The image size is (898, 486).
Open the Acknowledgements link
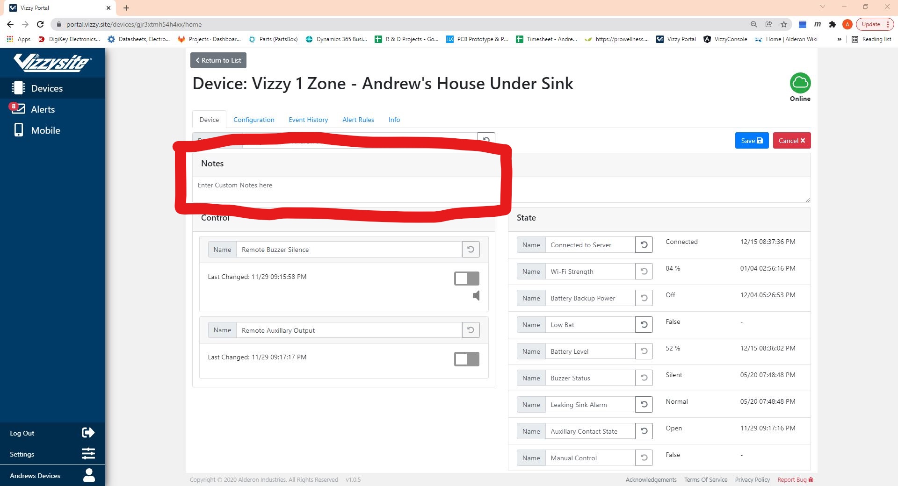pyautogui.click(x=651, y=479)
